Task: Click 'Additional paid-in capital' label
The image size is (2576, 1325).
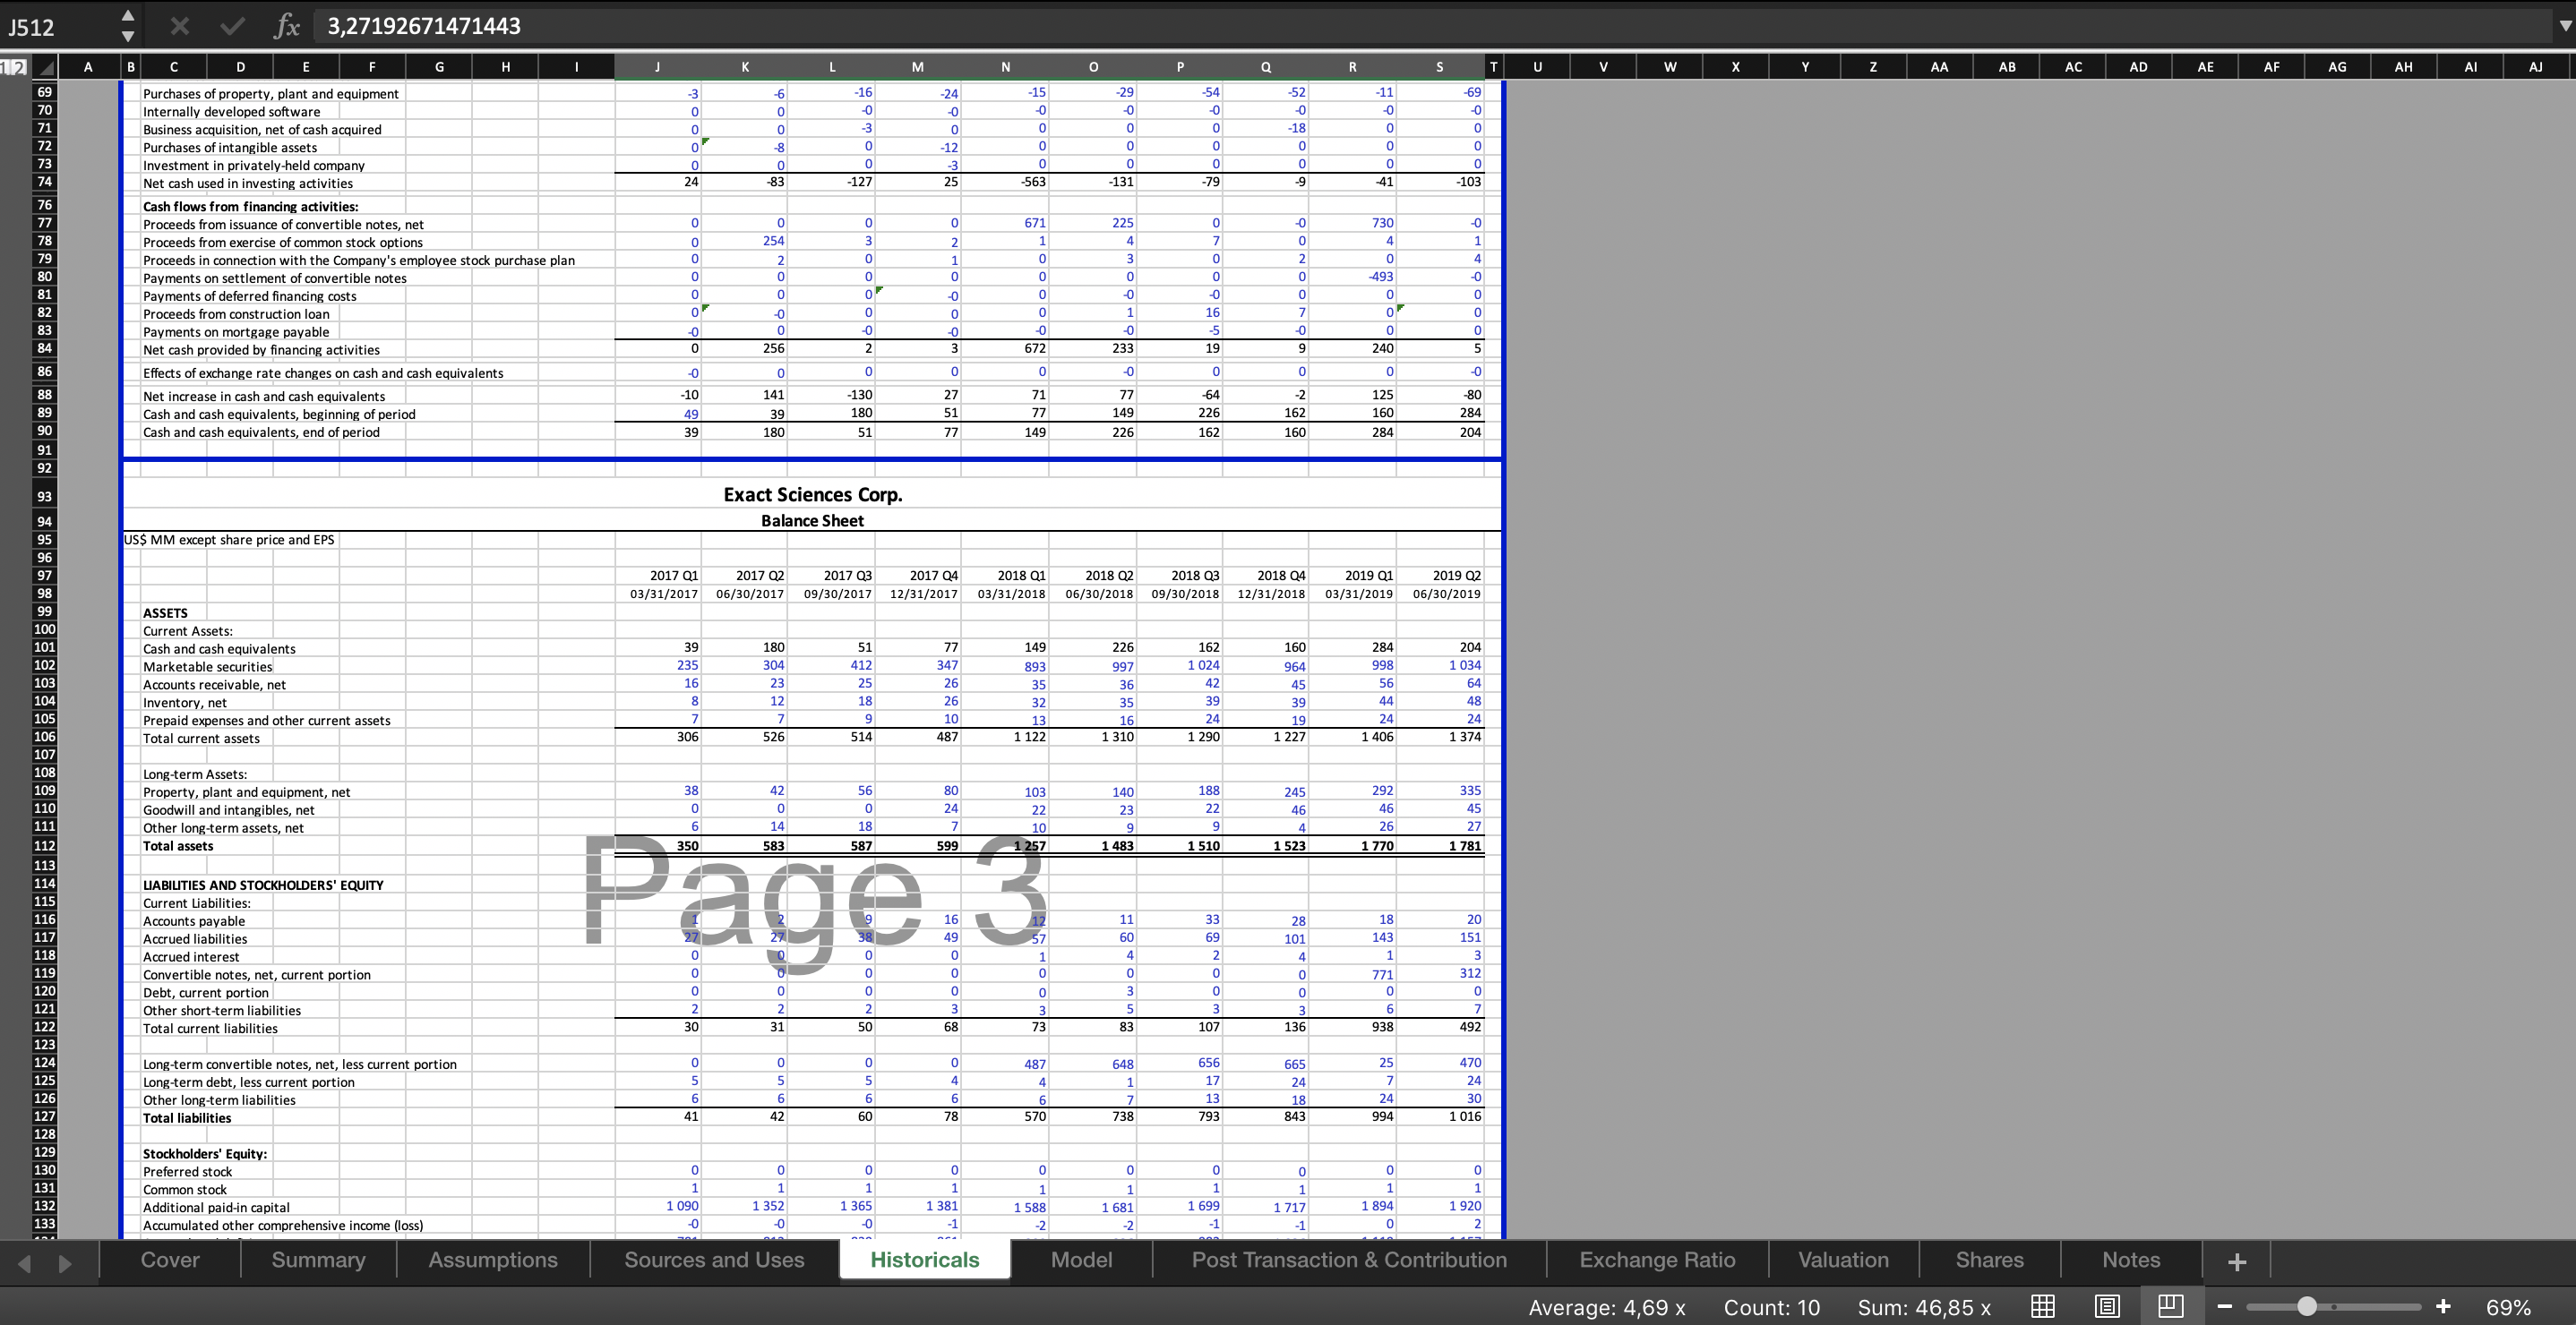Action: [x=216, y=1207]
